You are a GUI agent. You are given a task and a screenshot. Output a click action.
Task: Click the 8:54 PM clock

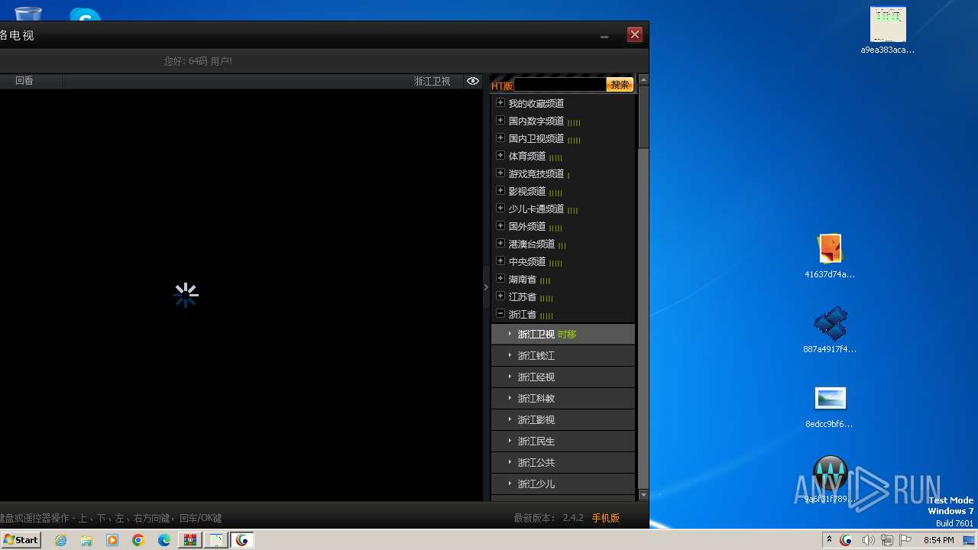coord(938,540)
